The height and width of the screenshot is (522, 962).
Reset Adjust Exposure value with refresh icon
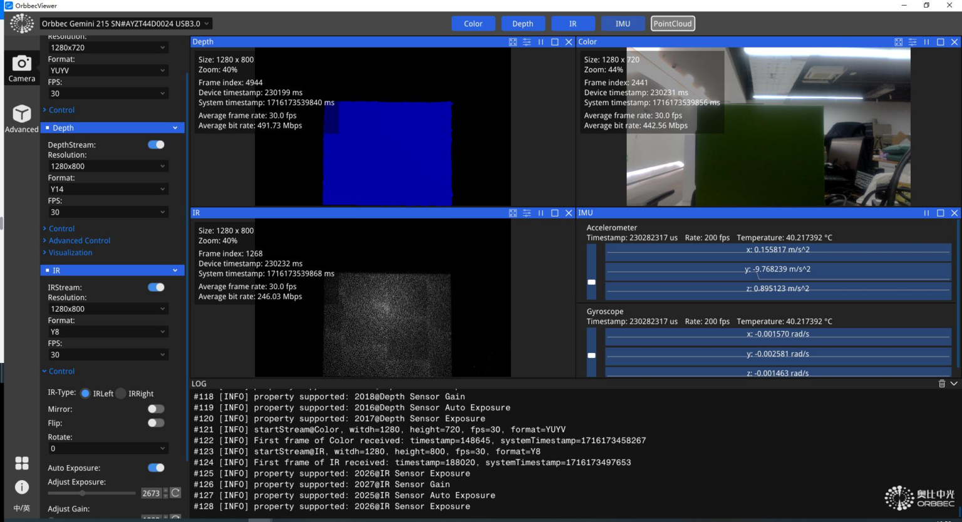(x=176, y=493)
